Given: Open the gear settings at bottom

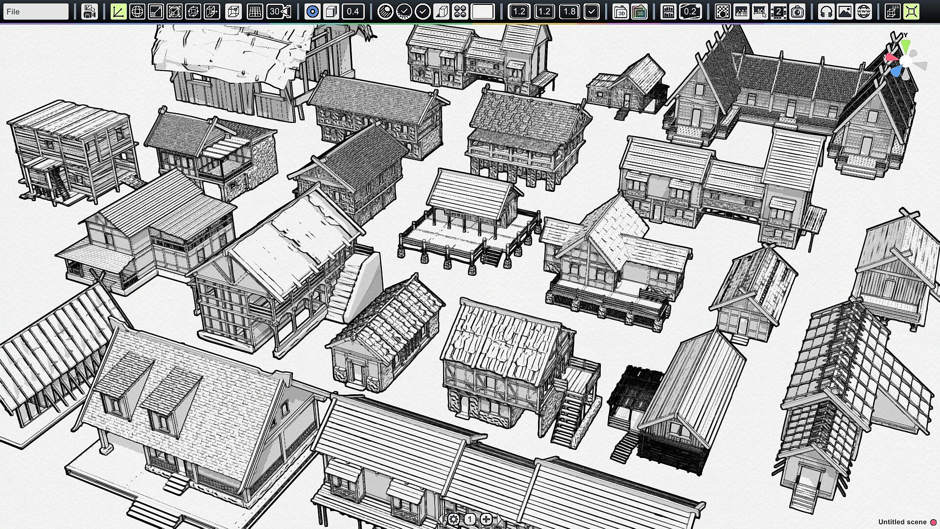Looking at the screenshot, I should coord(453,519).
